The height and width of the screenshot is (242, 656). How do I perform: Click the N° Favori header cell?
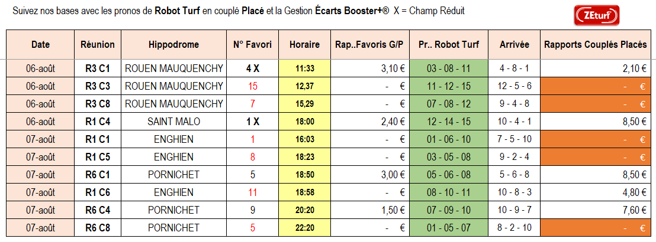pyautogui.click(x=252, y=45)
